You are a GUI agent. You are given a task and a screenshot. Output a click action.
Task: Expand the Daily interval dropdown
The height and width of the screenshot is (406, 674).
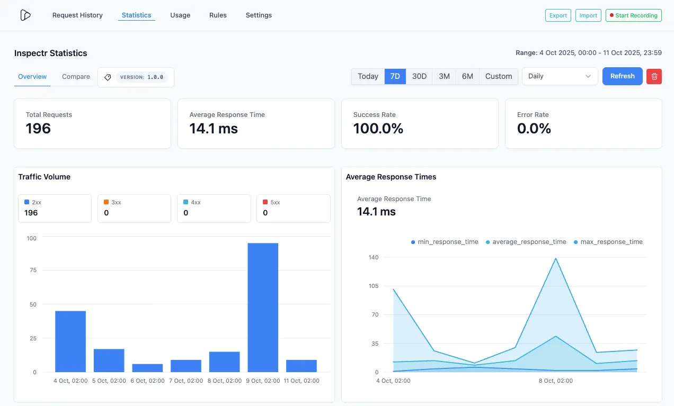pos(560,76)
